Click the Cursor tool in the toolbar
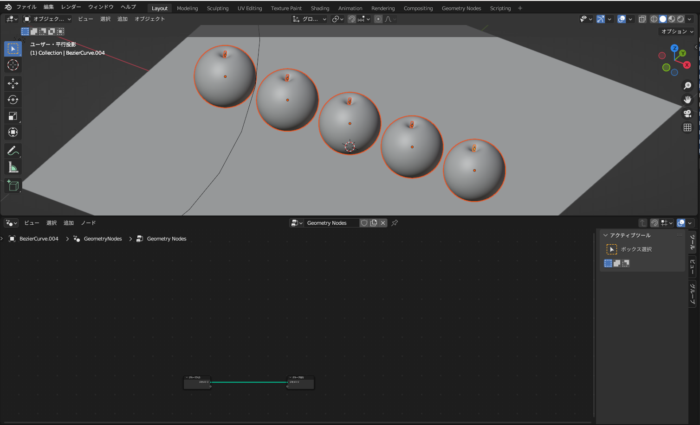Viewport: 700px width, 425px height. pos(13,65)
